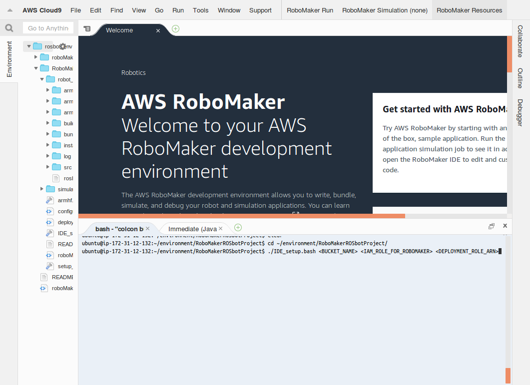Collapse the RoboMa project folder
The height and width of the screenshot is (385, 530).
[35, 68]
